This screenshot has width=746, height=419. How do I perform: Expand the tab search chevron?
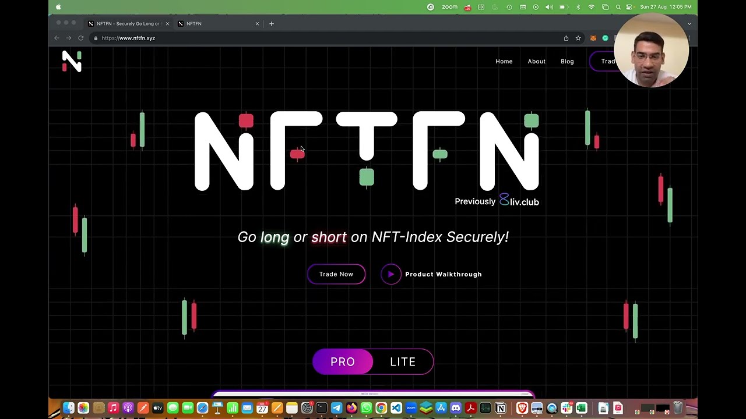click(689, 24)
